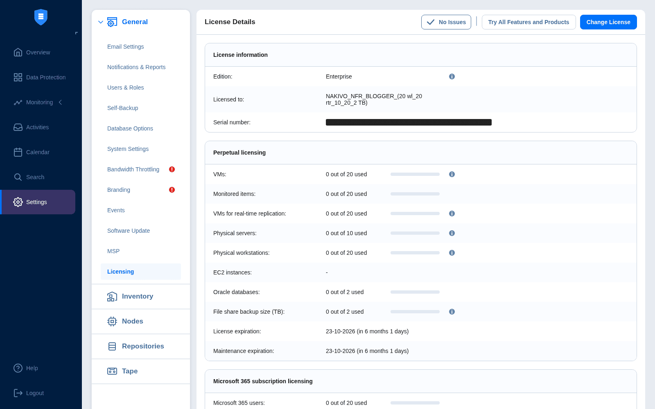Open the Overview home icon
Image resolution: width=655 pixels, height=409 pixels.
[18, 52]
